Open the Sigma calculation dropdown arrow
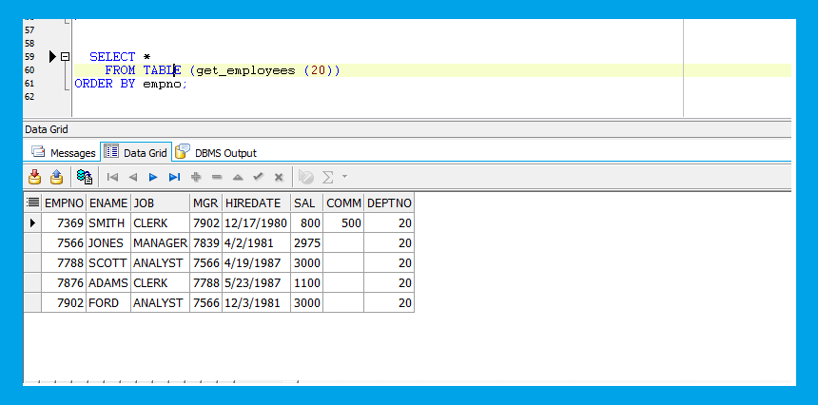The image size is (818, 405). click(x=344, y=177)
